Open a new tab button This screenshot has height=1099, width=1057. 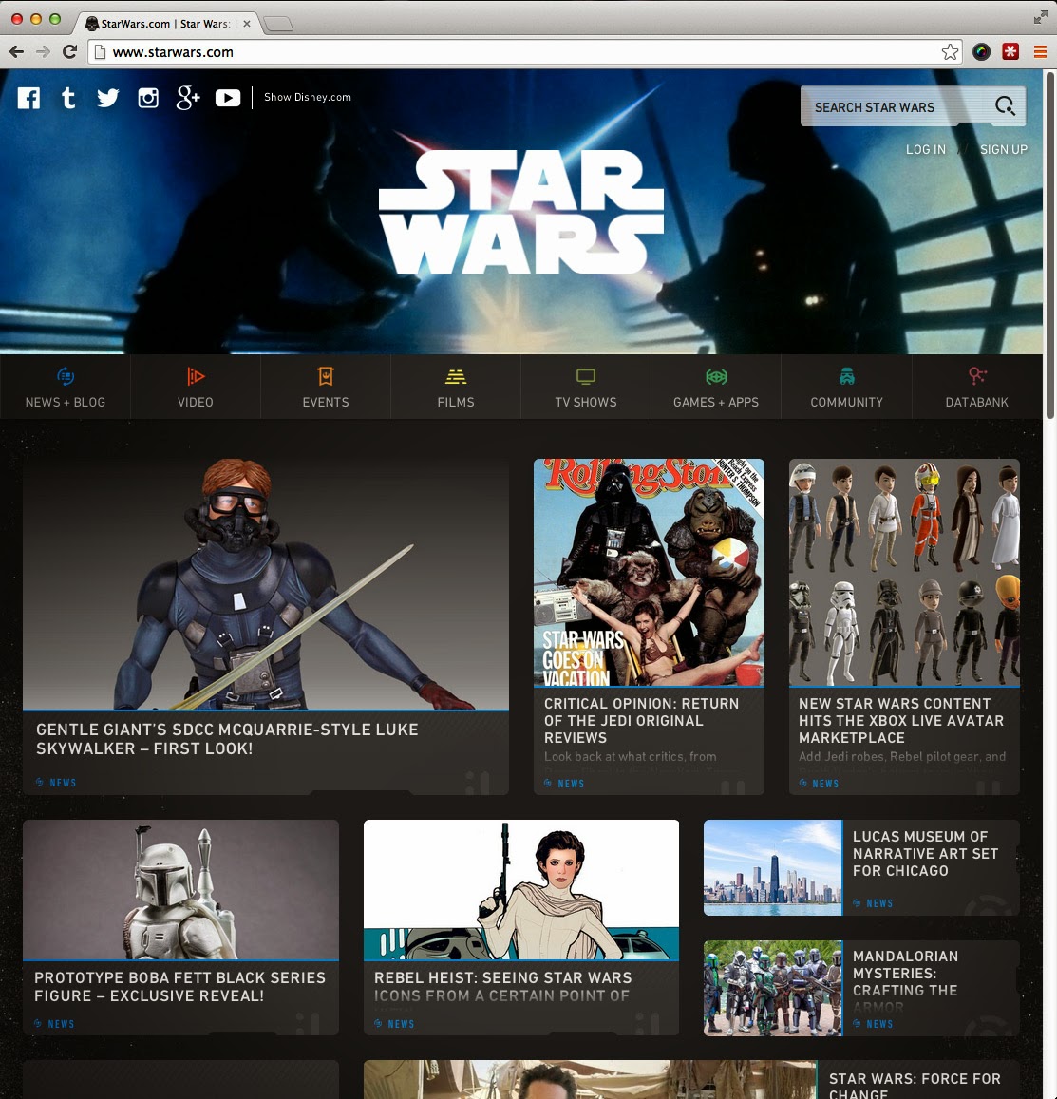pos(278,25)
